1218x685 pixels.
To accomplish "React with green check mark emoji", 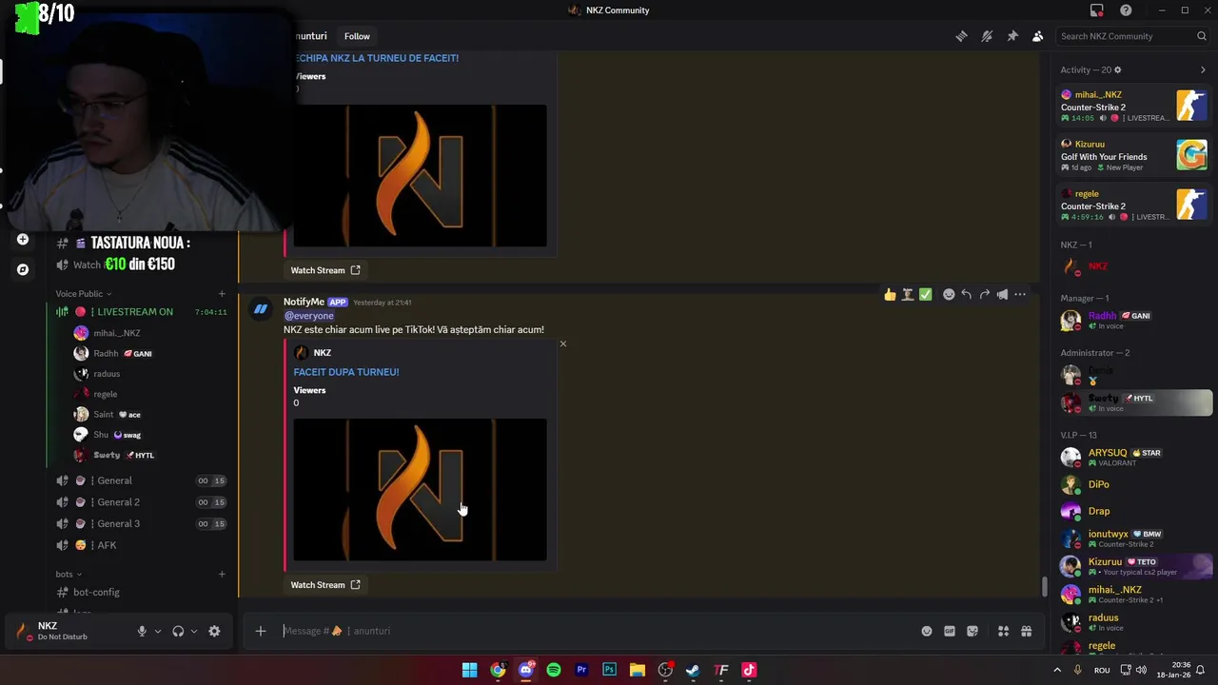I will pos(925,295).
